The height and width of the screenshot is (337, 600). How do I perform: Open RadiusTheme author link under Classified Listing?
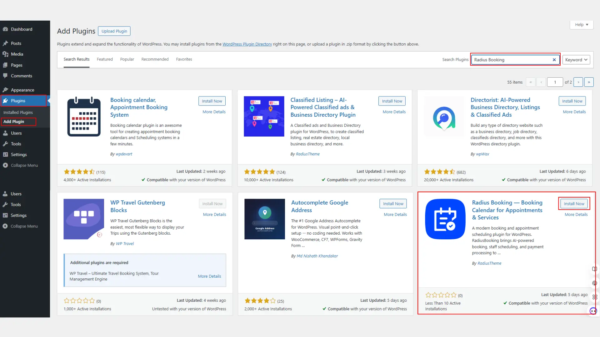[x=308, y=154]
